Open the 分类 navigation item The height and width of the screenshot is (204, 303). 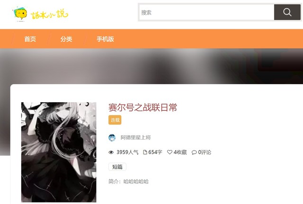click(66, 39)
